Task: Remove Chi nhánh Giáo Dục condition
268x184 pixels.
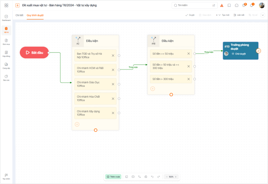Action: [113, 84]
